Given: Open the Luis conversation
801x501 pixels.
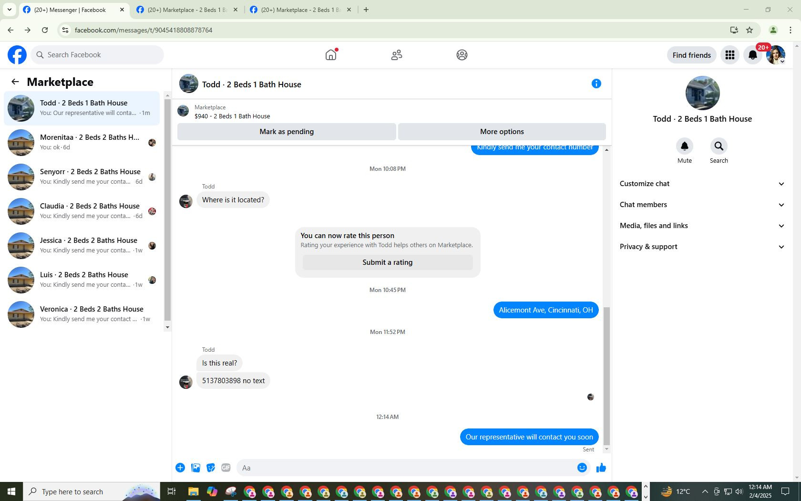Looking at the screenshot, I should point(82,280).
